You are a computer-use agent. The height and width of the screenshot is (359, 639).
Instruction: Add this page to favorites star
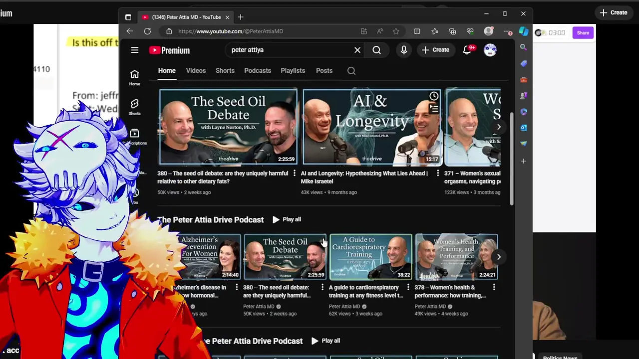tap(396, 31)
